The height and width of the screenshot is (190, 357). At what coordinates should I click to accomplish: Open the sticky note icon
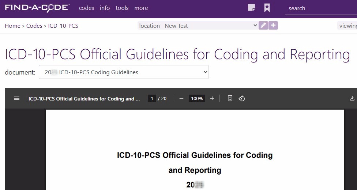coord(251,8)
